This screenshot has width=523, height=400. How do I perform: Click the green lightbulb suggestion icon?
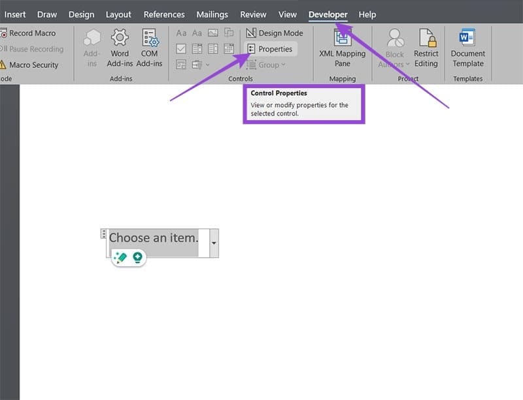pyautogui.click(x=137, y=258)
